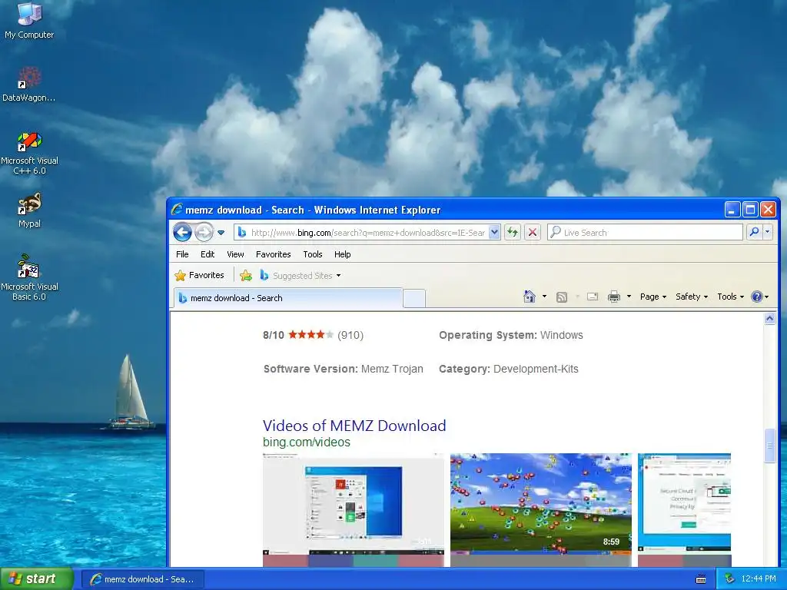Click the Live Search input box
787x590 pixels.
coord(645,232)
